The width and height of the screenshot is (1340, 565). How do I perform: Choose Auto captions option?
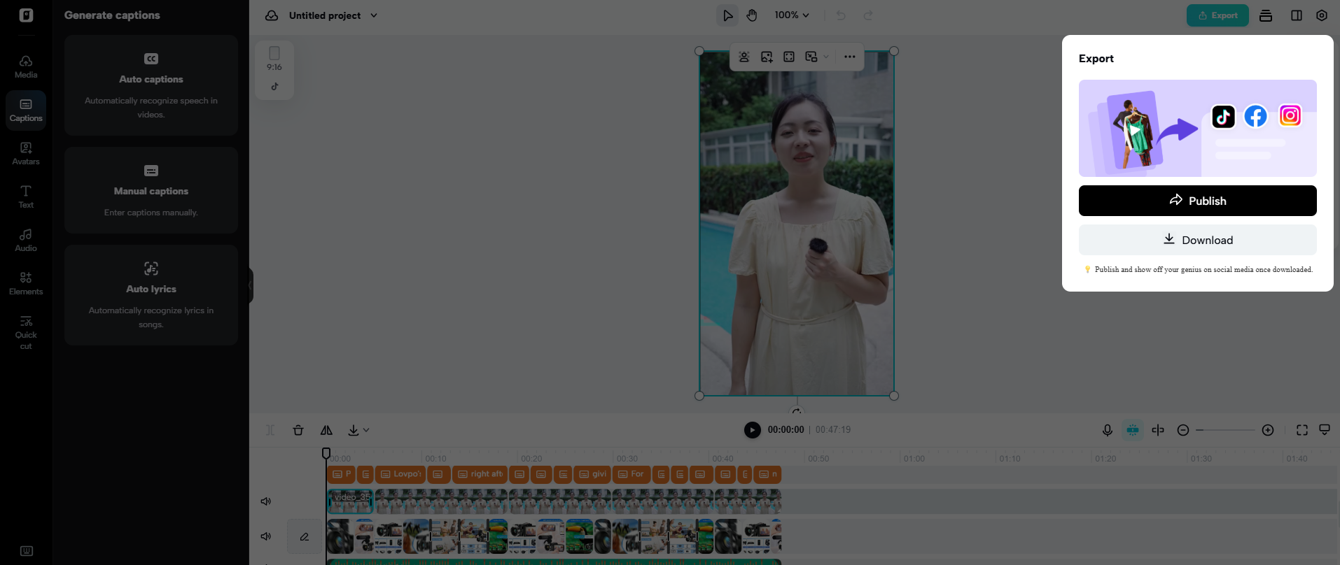coord(151,85)
